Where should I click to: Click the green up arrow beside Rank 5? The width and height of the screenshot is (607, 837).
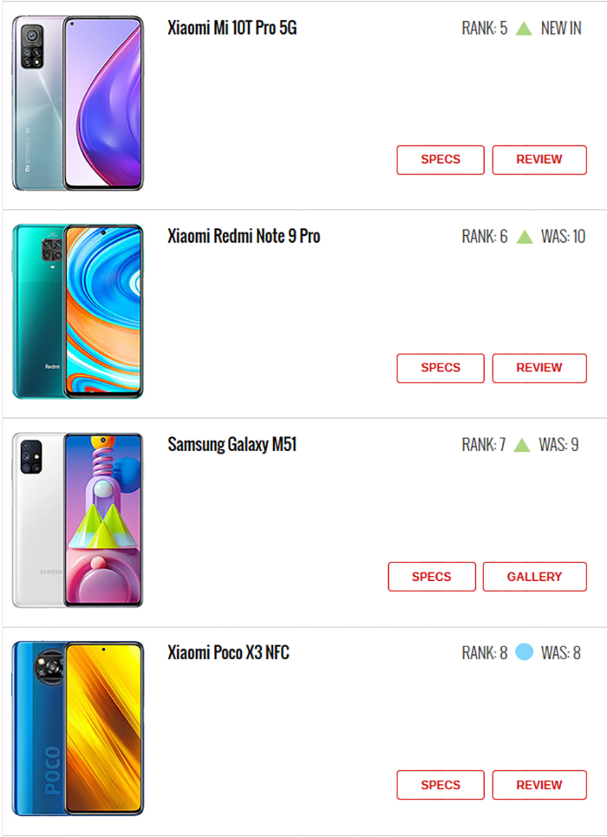pos(524,28)
